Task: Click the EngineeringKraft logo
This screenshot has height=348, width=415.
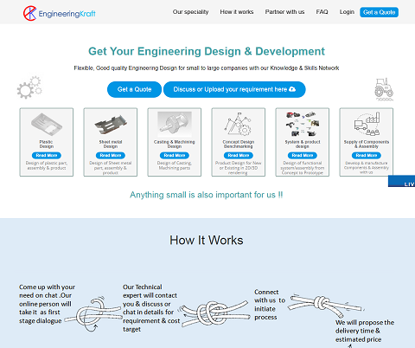Action: [60, 13]
